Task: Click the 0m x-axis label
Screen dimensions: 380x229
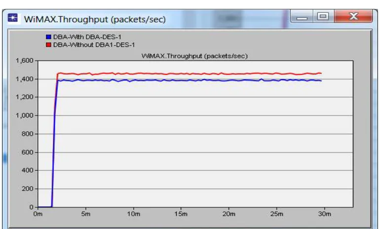Action: tap(38, 214)
